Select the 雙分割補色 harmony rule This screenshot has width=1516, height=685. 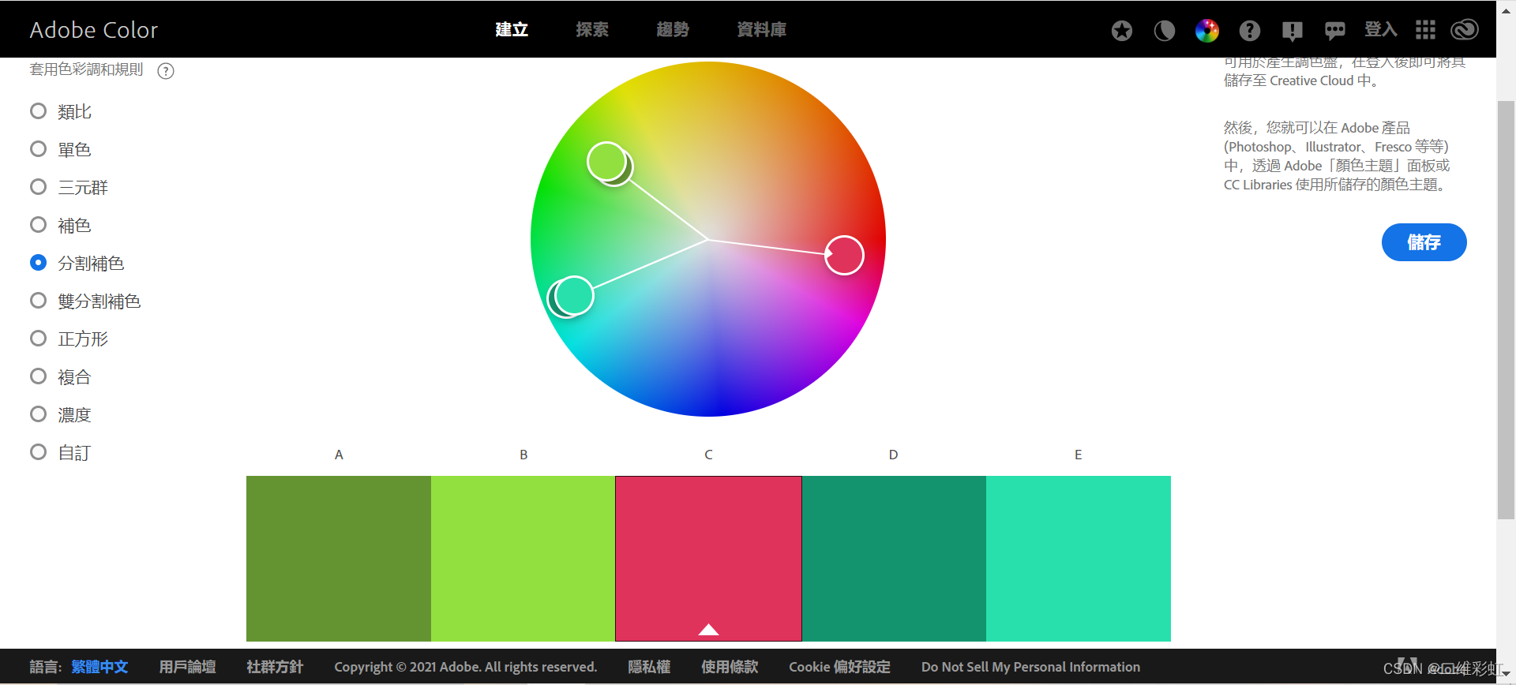point(85,301)
